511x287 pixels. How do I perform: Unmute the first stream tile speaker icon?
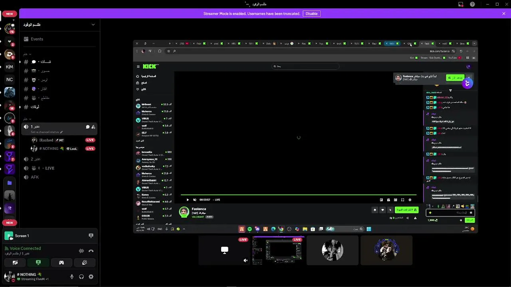(246, 261)
